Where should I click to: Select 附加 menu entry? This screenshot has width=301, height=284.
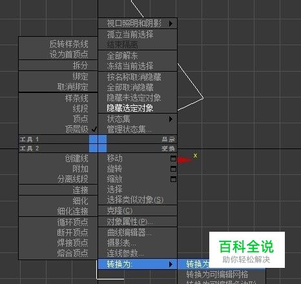pos(80,169)
